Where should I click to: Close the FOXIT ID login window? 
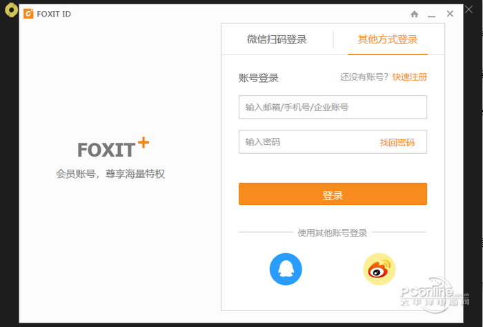[x=450, y=14]
